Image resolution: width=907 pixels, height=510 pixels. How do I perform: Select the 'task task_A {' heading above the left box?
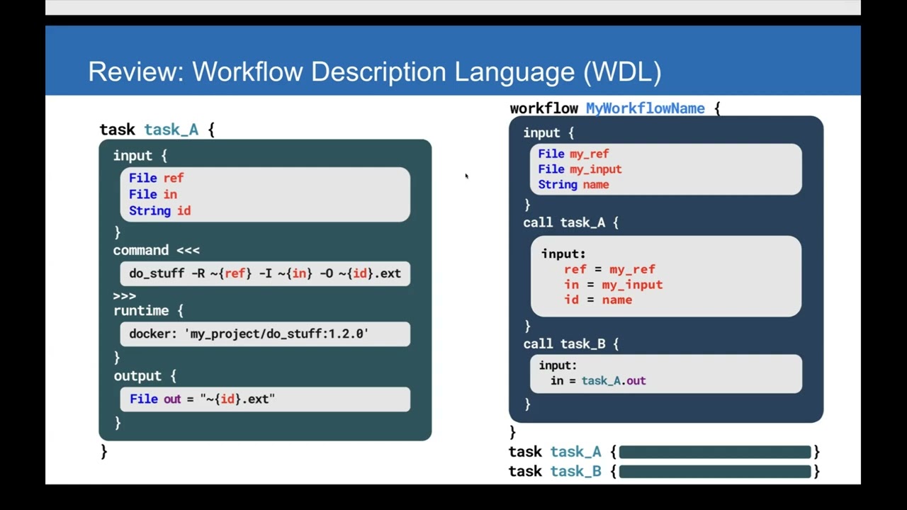pyautogui.click(x=157, y=130)
